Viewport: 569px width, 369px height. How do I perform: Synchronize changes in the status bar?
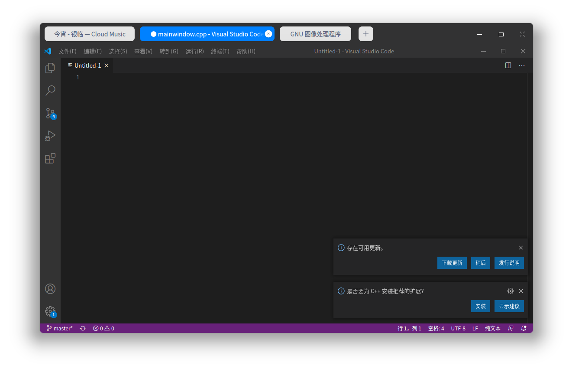pos(83,329)
